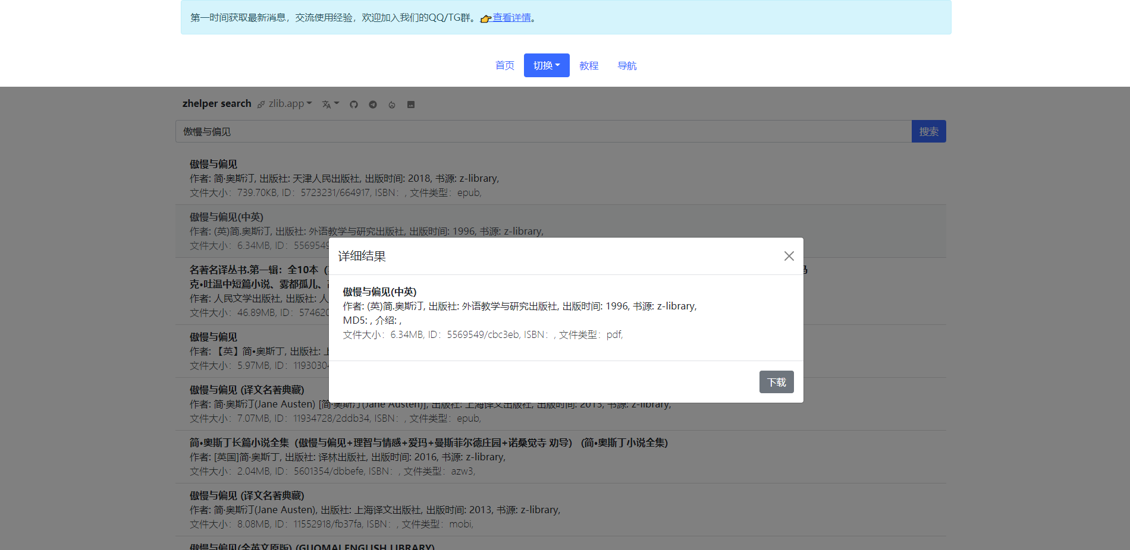The height and width of the screenshot is (550, 1130).
Task: Click the 搜索 button
Action: [x=929, y=131]
